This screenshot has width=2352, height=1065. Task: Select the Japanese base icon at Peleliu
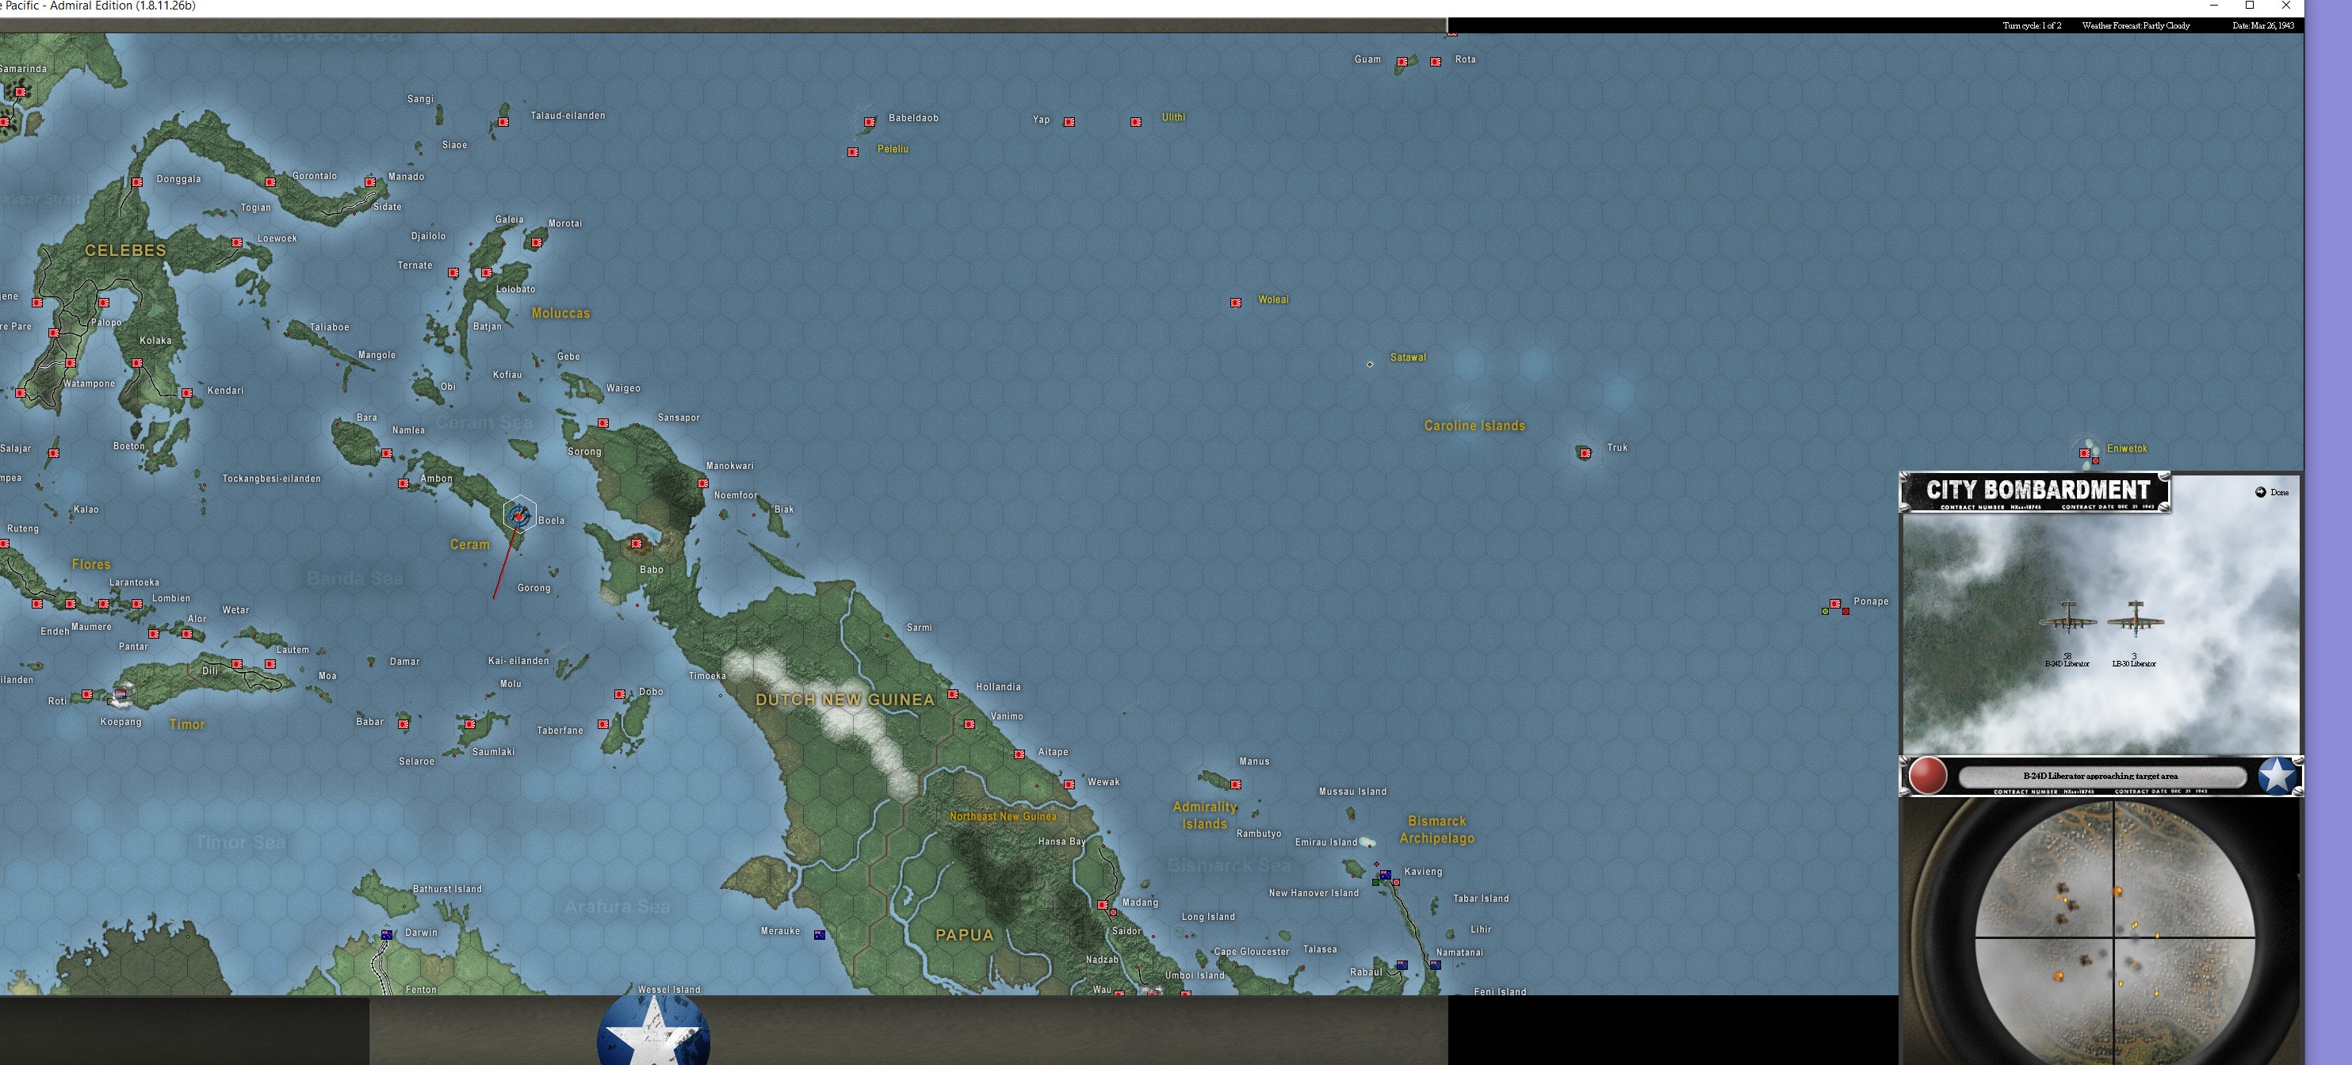point(853,152)
